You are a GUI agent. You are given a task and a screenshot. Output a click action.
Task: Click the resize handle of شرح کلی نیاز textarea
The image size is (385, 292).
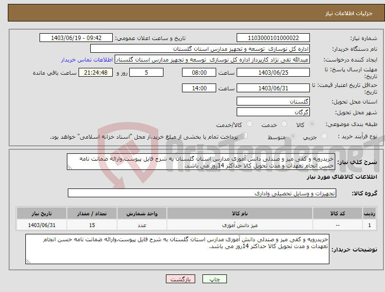pos(70,167)
